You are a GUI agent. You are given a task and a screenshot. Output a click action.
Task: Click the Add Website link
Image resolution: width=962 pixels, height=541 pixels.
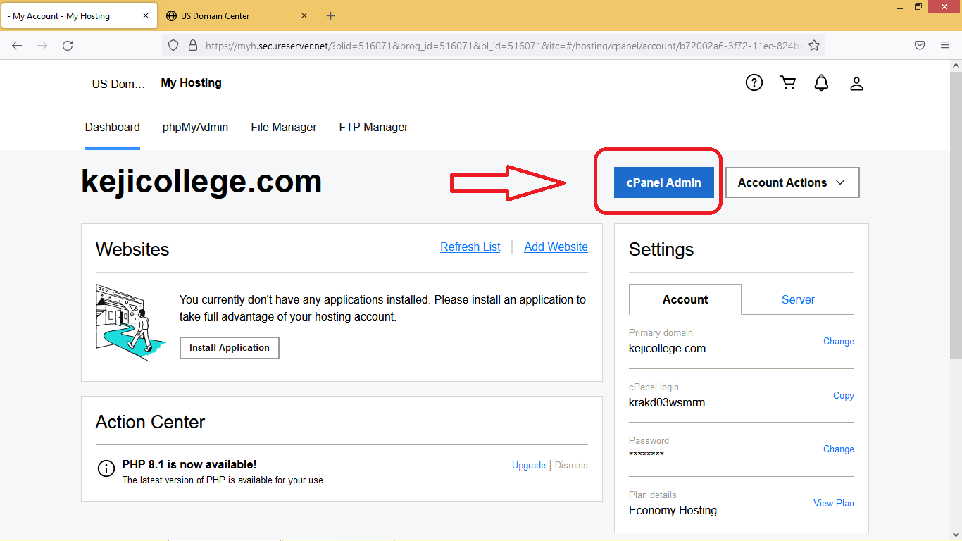(556, 247)
